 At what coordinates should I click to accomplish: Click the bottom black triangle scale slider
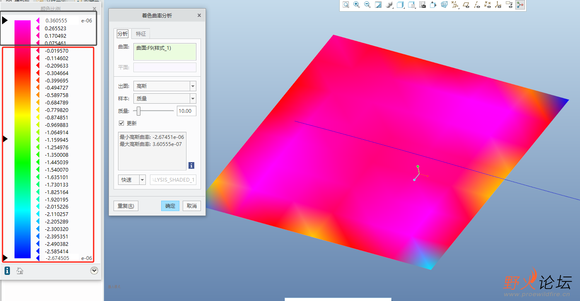click(x=5, y=258)
